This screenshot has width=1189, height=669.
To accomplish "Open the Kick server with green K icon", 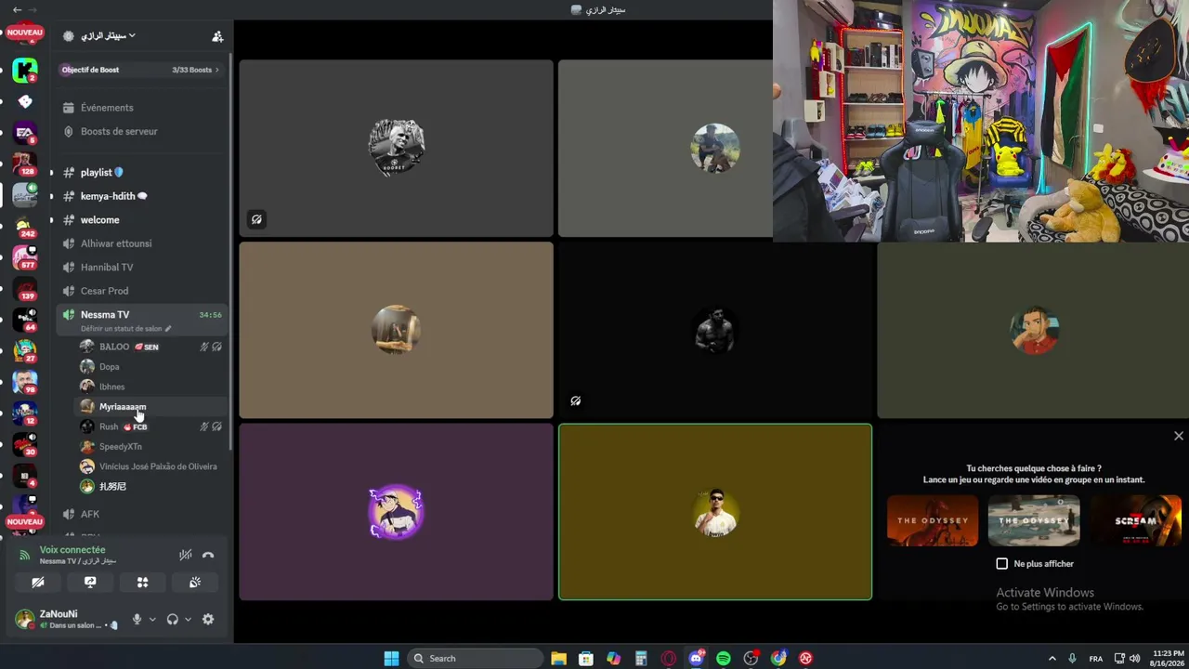I will point(25,70).
